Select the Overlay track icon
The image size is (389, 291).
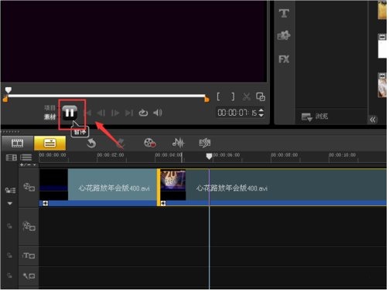tap(29, 226)
